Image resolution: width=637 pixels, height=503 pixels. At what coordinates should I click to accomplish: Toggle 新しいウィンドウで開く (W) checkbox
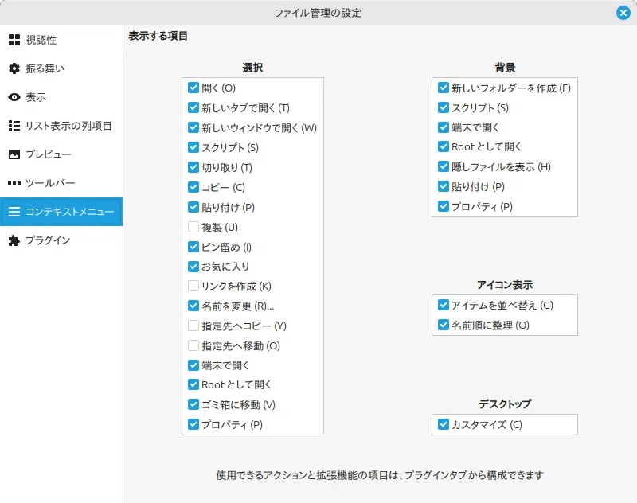pyautogui.click(x=193, y=127)
